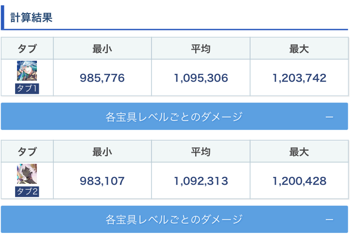Click the 最小 column header in Tab 2 table
This screenshot has height=245, width=353.
point(102,152)
